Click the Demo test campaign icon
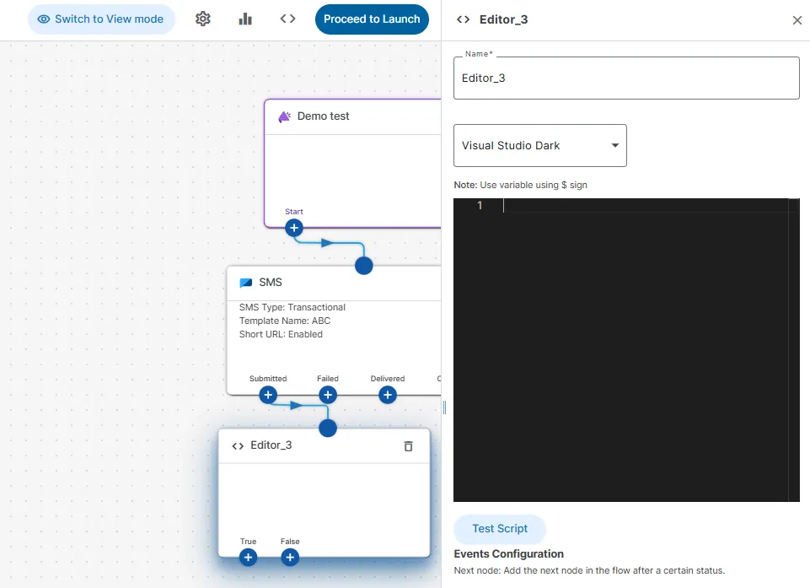This screenshot has width=810, height=588. click(284, 117)
